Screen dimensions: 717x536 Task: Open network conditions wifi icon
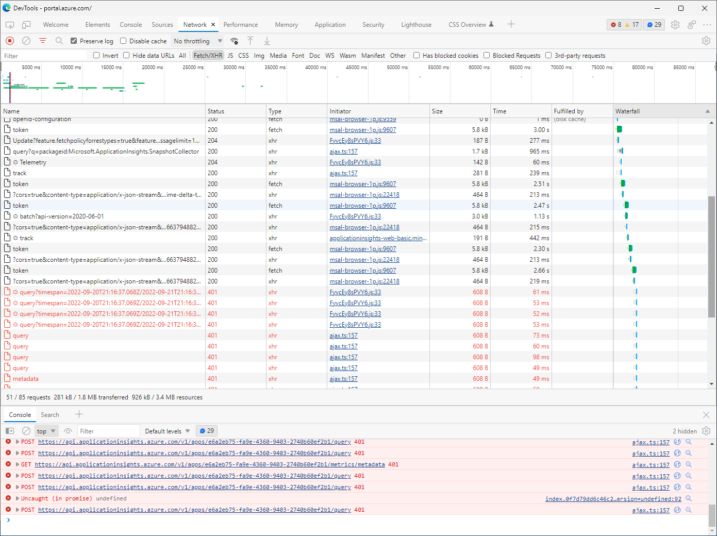(x=234, y=41)
